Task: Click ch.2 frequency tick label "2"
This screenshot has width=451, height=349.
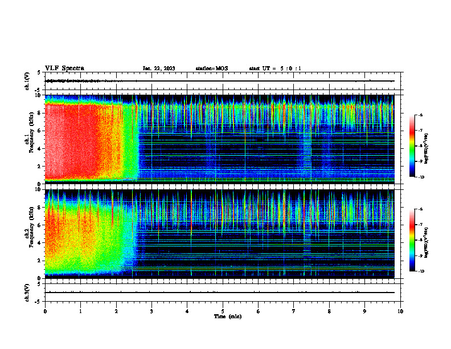Action: pyautogui.click(x=40, y=261)
